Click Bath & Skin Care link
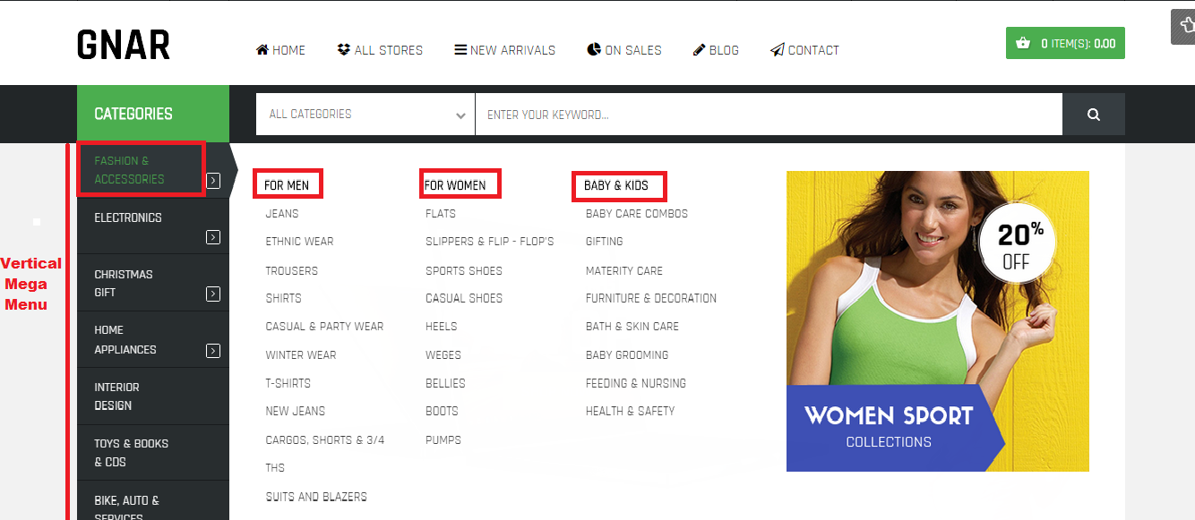This screenshot has width=1195, height=520. [632, 327]
